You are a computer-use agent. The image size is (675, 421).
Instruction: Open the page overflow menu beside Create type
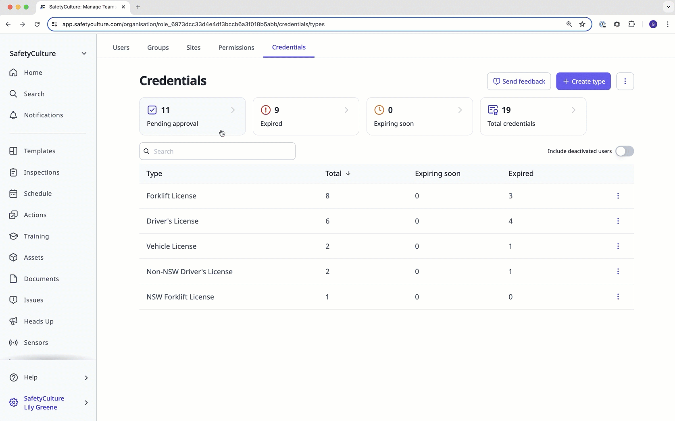625,81
